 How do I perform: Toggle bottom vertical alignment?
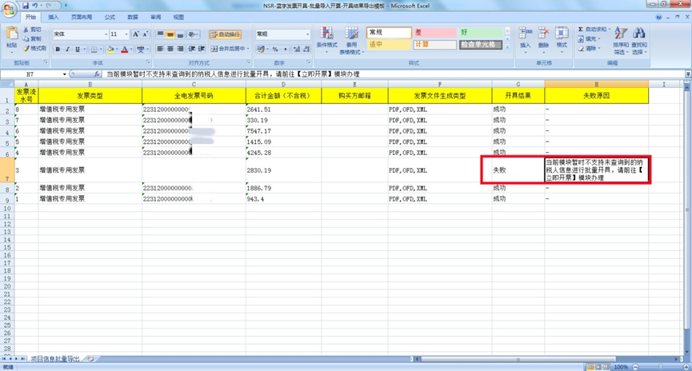tap(180, 34)
